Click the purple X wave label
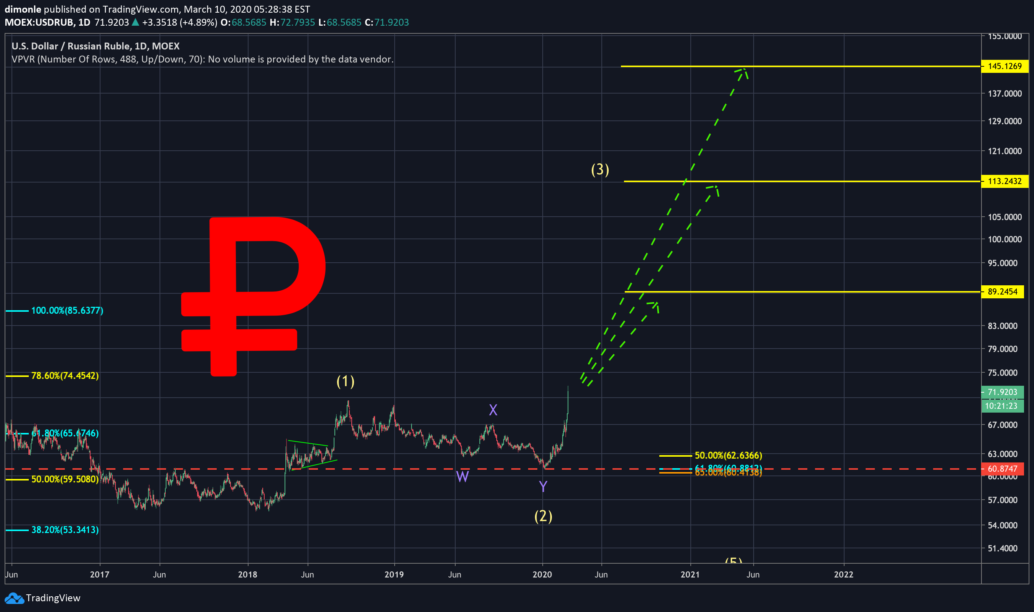This screenshot has width=1034, height=612. [493, 410]
